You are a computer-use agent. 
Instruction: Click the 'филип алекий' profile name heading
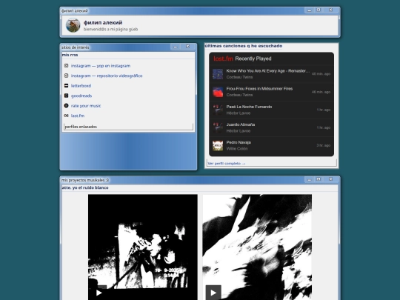pos(103,23)
